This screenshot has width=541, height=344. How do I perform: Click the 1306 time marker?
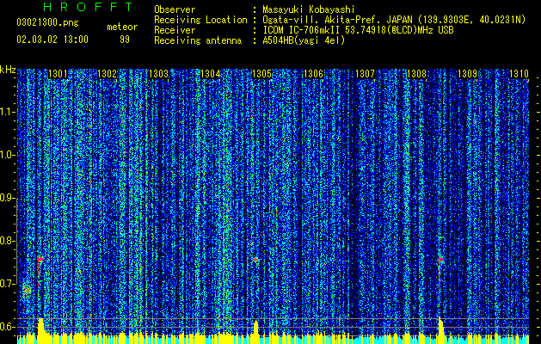click(314, 73)
